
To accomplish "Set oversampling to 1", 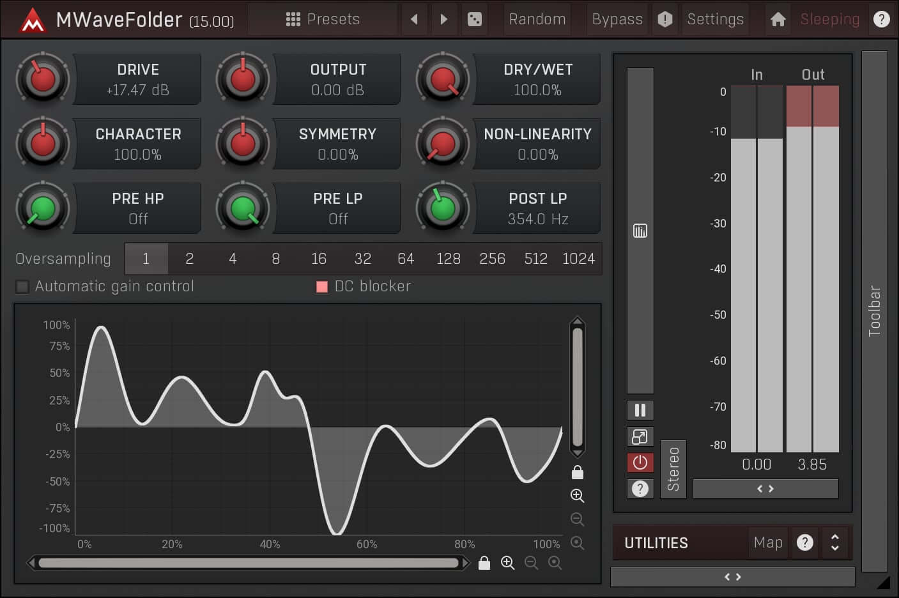I will click(x=146, y=259).
